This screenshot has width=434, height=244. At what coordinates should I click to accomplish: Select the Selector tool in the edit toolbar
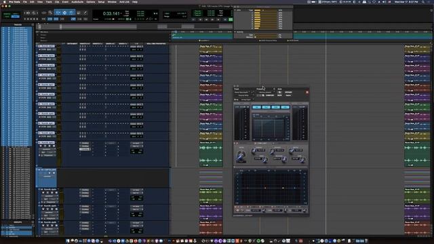pos(64,13)
